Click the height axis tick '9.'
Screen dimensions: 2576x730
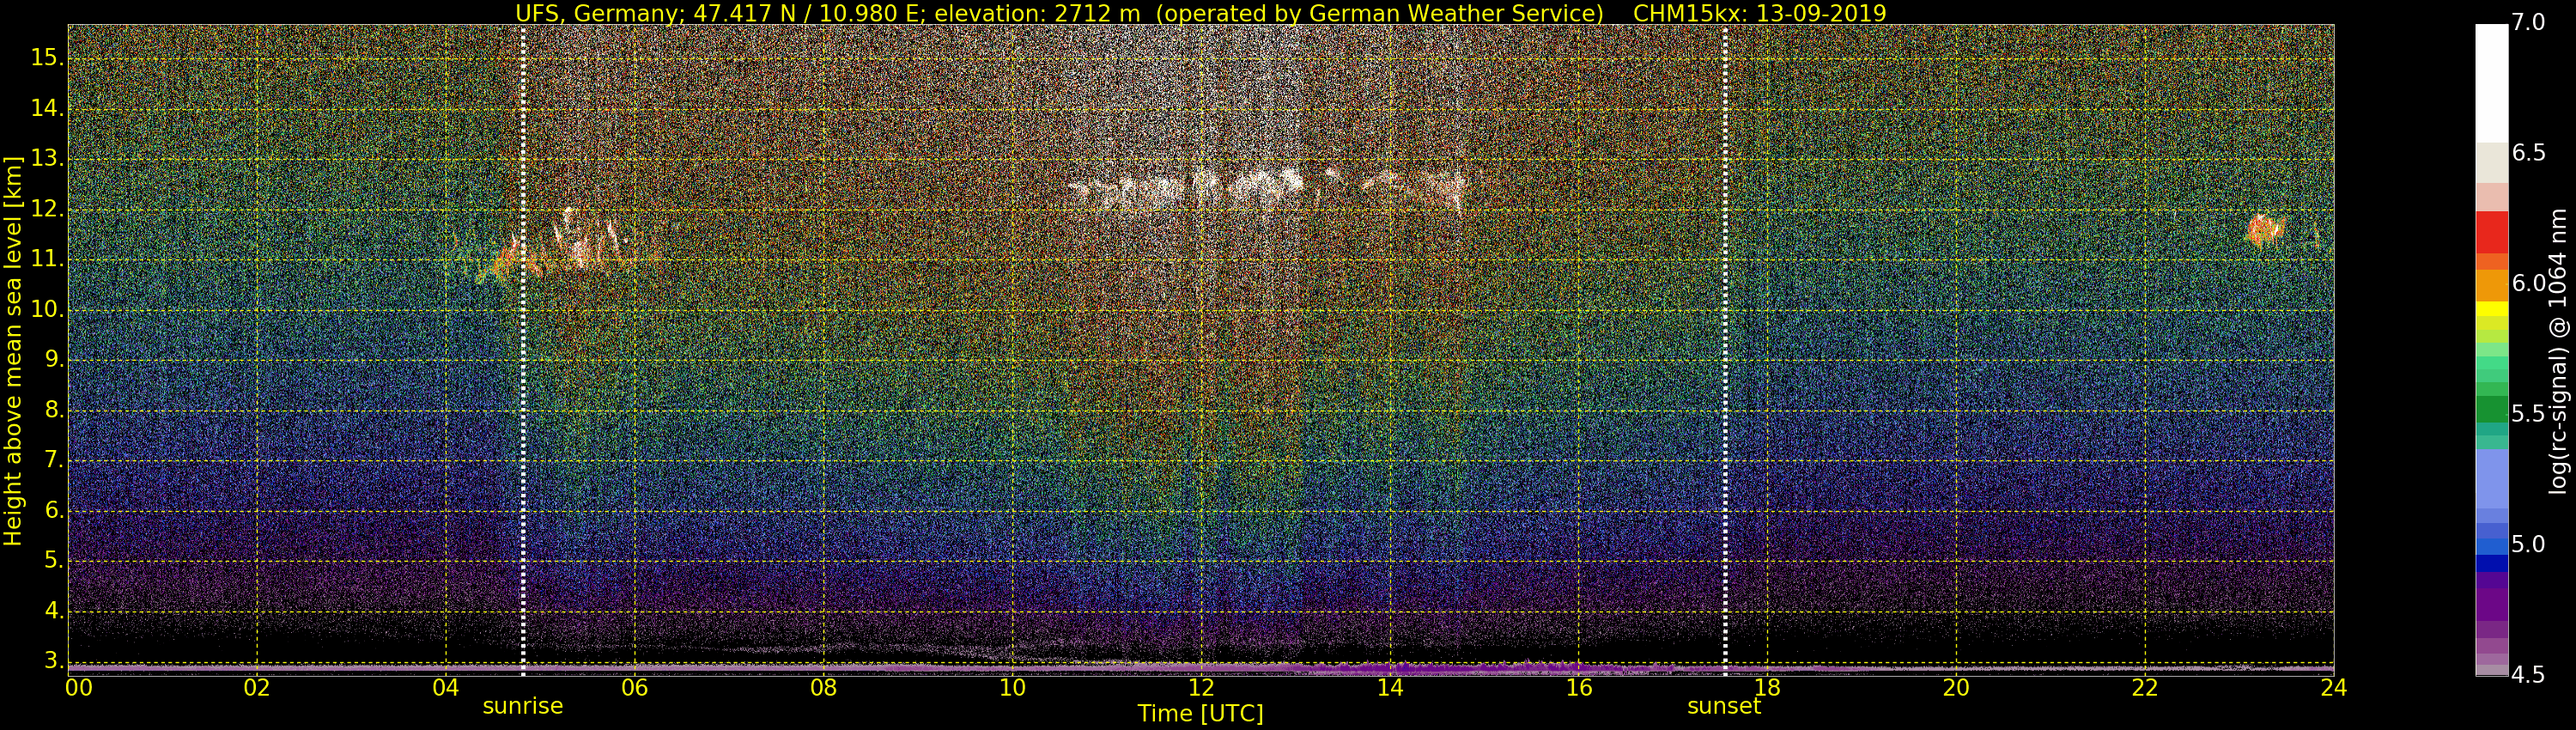pos(53,360)
